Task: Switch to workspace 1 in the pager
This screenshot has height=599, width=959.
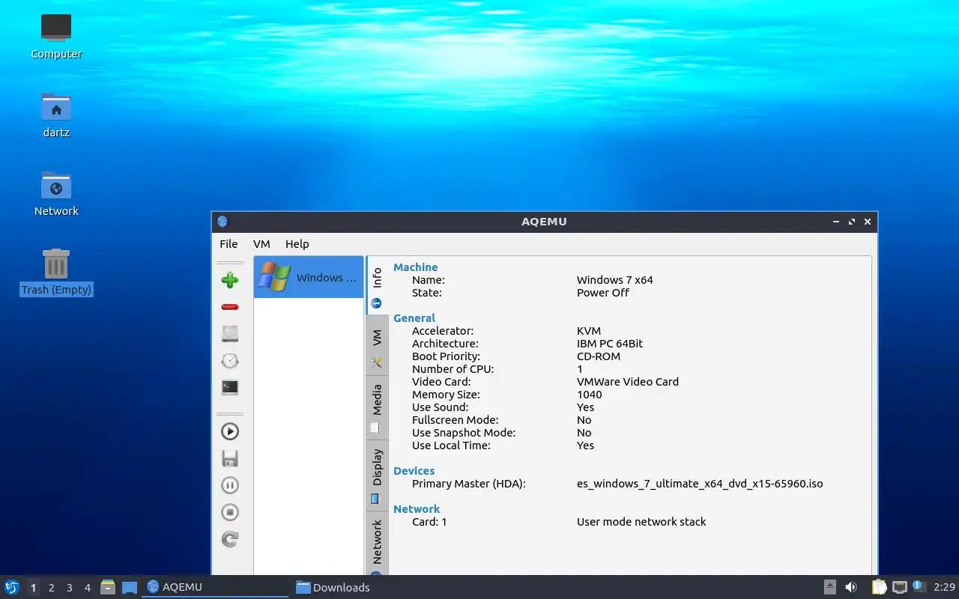Action: point(33,588)
